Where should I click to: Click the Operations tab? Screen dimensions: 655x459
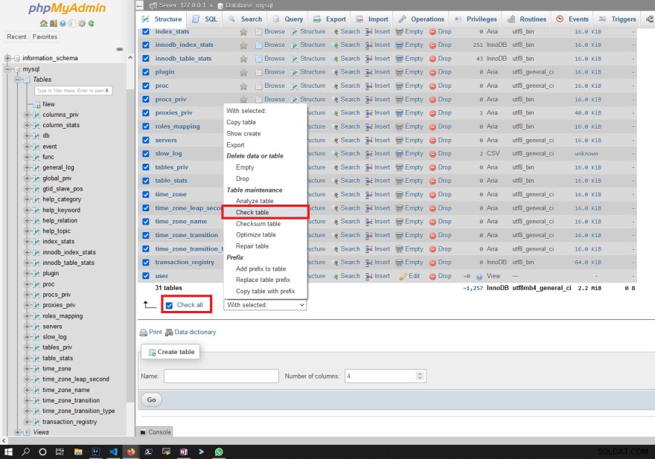(421, 19)
